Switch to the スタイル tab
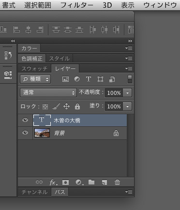Image resolution: width=180 pixels, height=210 pixels. pos(60,59)
